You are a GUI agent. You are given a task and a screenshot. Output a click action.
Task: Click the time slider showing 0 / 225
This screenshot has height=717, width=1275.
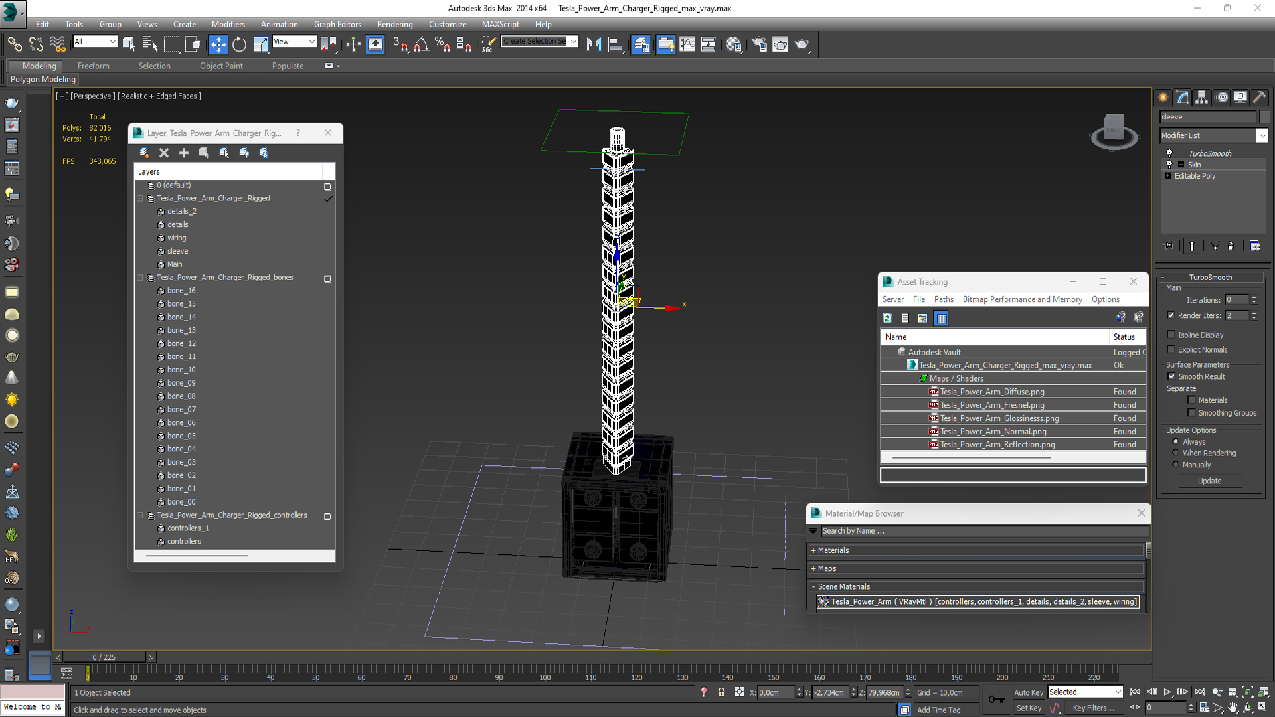point(104,657)
